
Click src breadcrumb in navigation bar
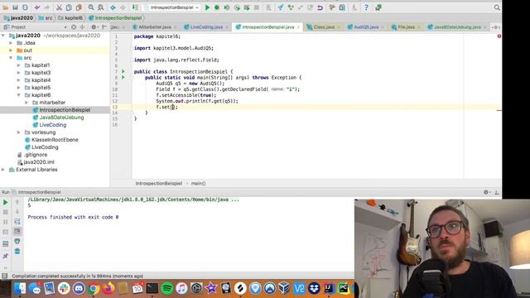click(x=46, y=18)
